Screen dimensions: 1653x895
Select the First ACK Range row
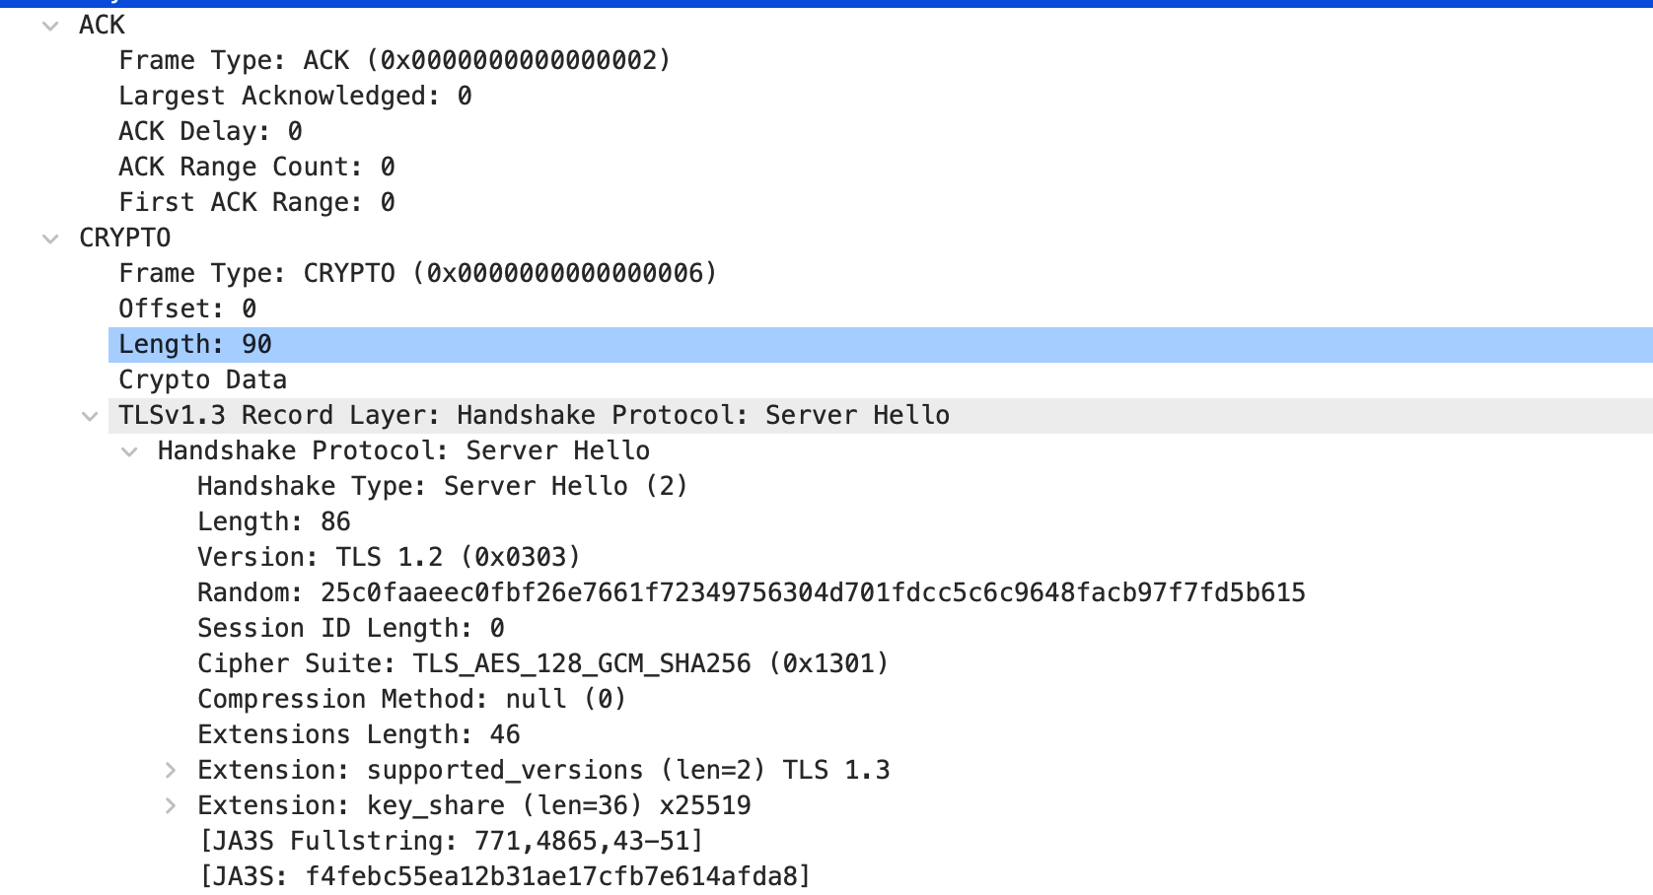click(256, 203)
